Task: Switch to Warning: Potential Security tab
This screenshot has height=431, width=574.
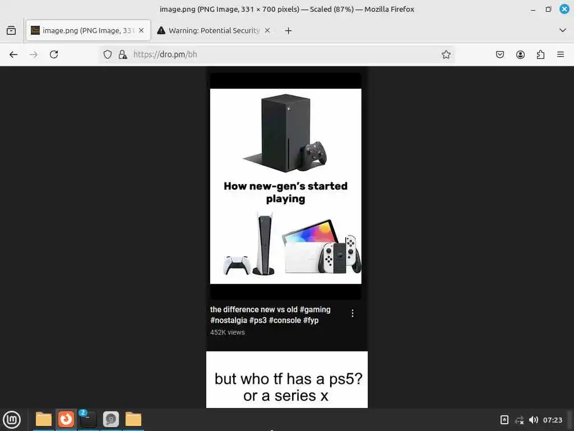Action: click(214, 30)
